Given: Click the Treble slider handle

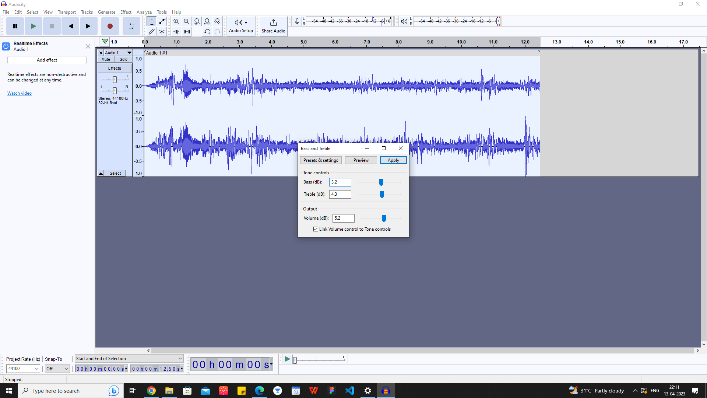Looking at the screenshot, I should click(382, 195).
